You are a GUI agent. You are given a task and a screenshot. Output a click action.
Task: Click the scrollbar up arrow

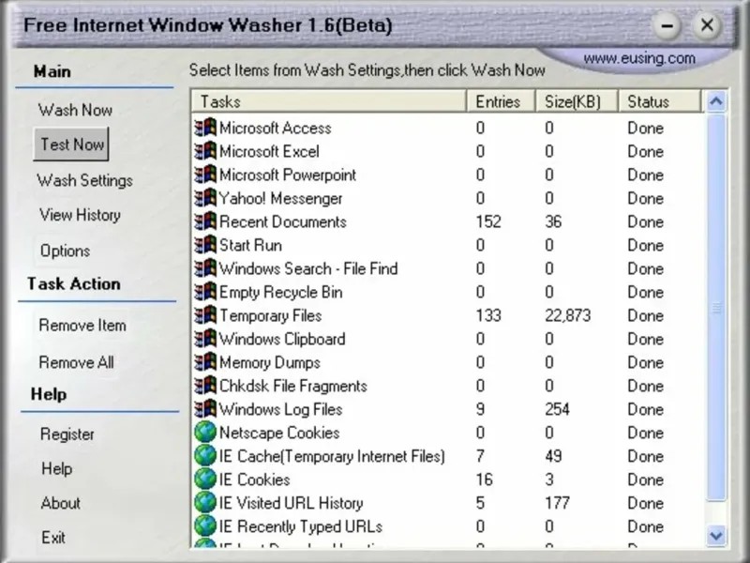click(716, 101)
